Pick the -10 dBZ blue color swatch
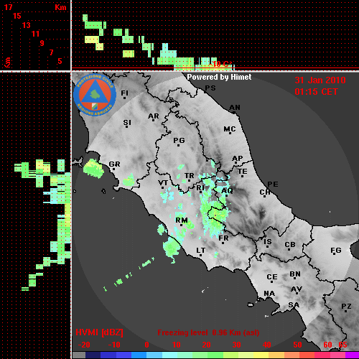 pos(114,355)
